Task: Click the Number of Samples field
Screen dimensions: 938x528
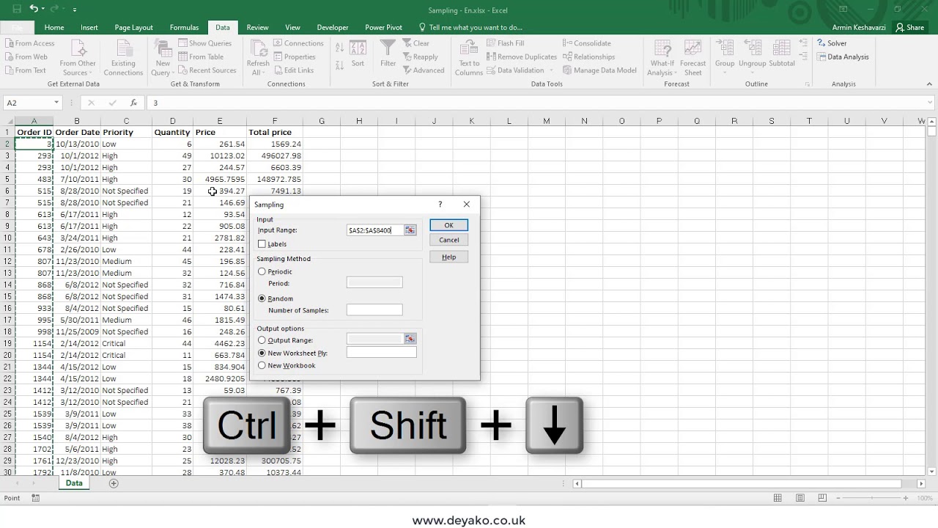Action: (x=374, y=310)
